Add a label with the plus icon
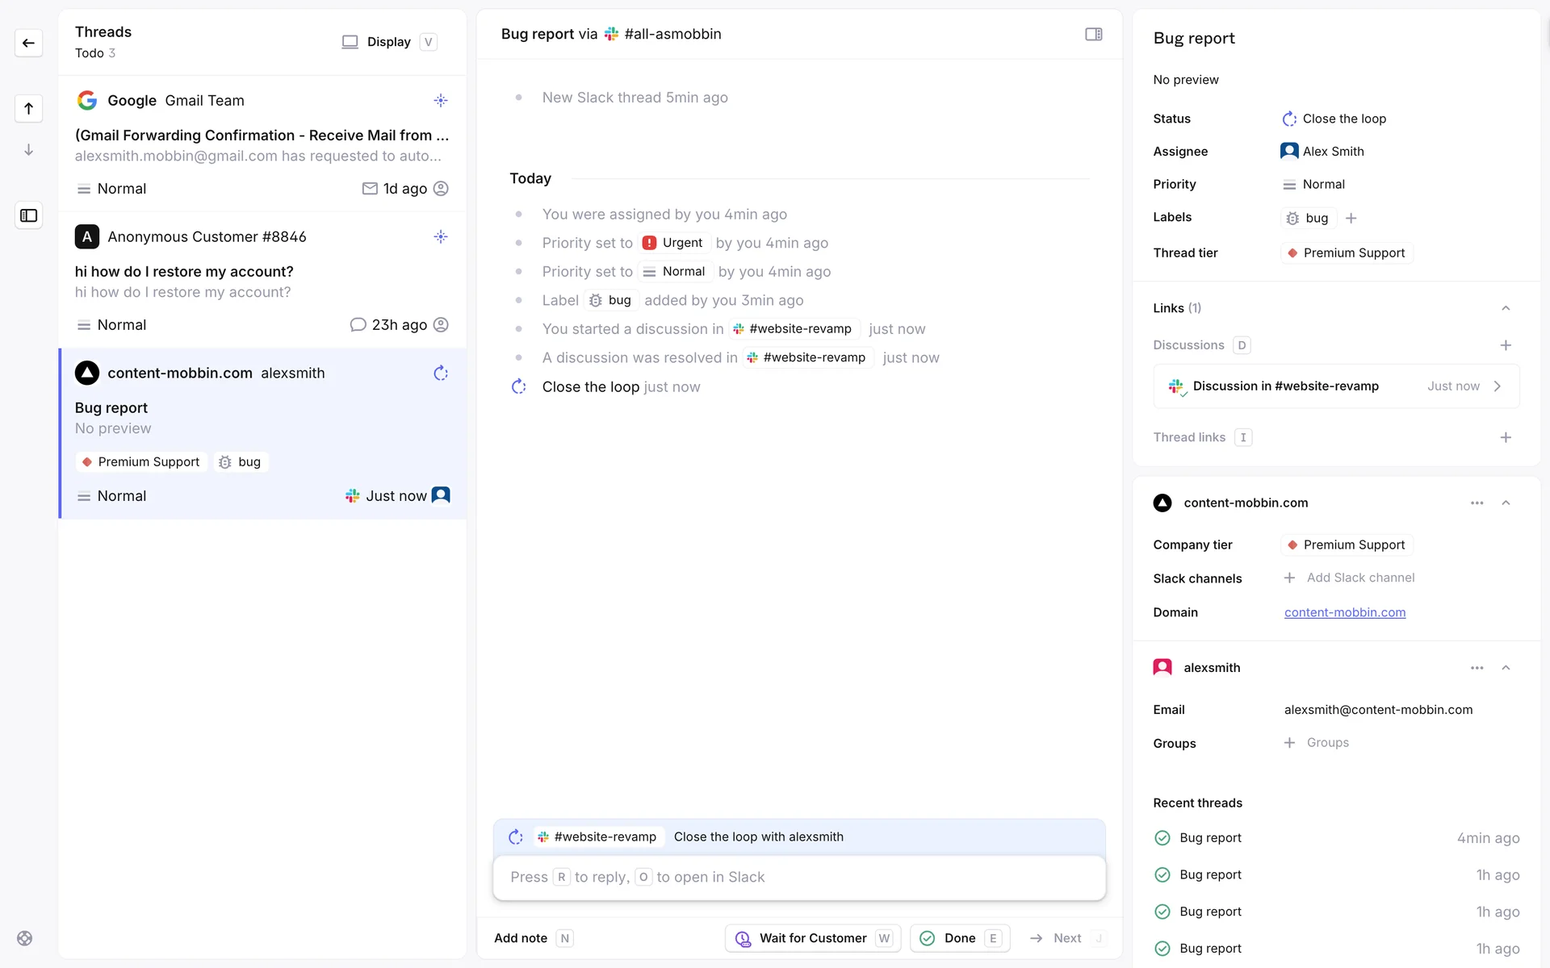This screenshot has height=968, width=1550. click(1351, 218)
